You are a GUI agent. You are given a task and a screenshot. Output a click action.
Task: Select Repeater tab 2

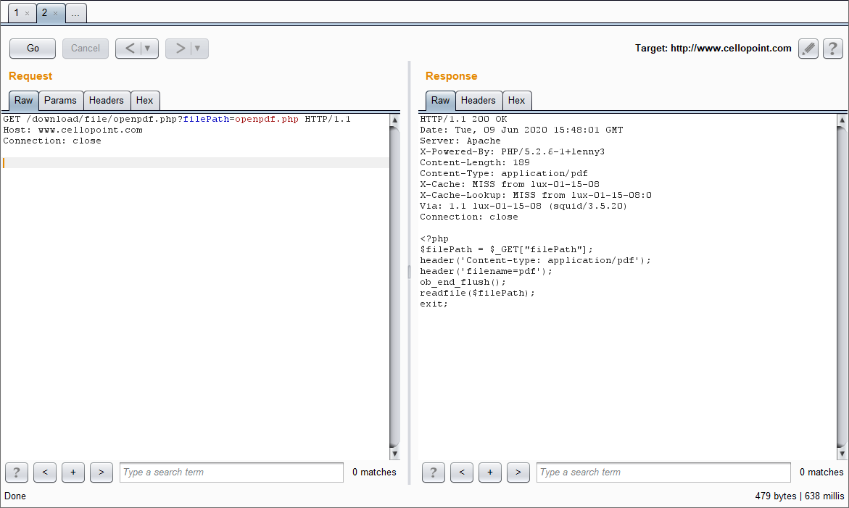45,12
